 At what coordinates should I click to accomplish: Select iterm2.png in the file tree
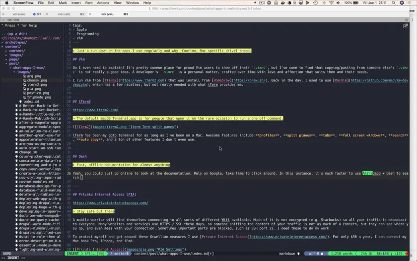coord(37,84)
